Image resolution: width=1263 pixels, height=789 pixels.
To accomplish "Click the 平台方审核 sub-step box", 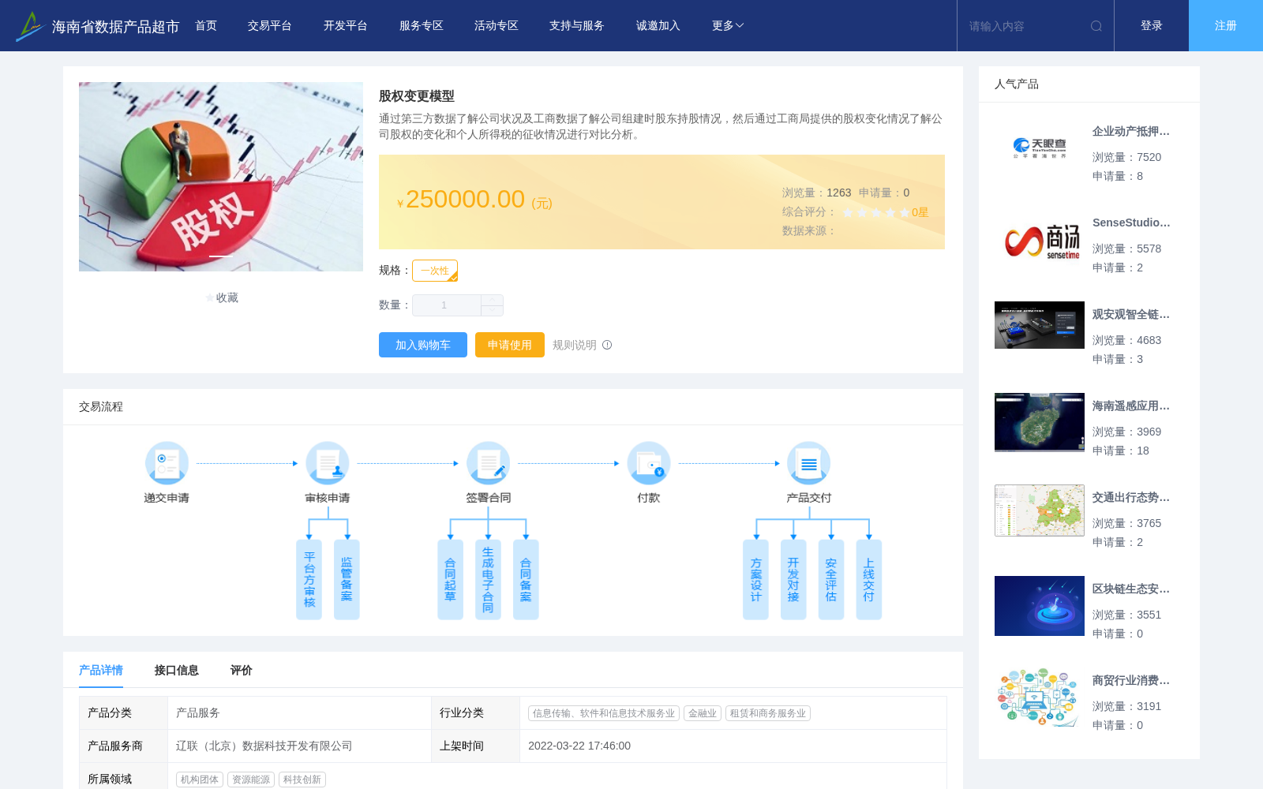I will pos(309,580).
